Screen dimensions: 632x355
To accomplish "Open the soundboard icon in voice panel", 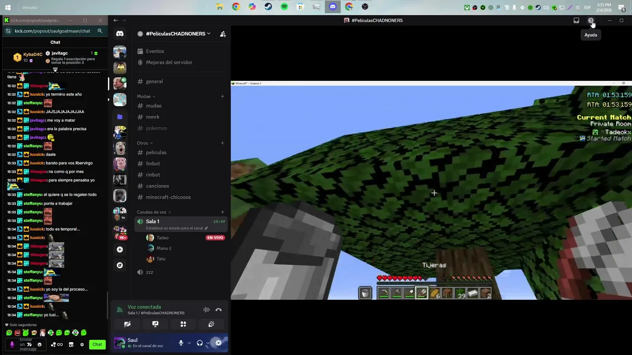I will 211,324.
